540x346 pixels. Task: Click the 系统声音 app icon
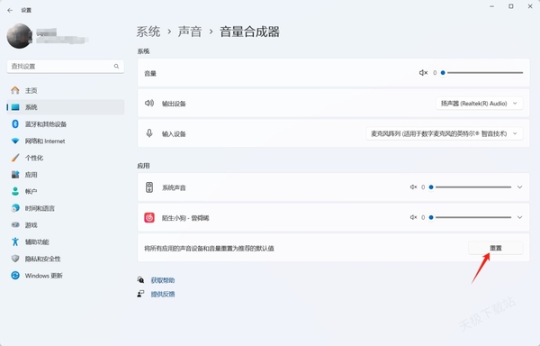149,187
